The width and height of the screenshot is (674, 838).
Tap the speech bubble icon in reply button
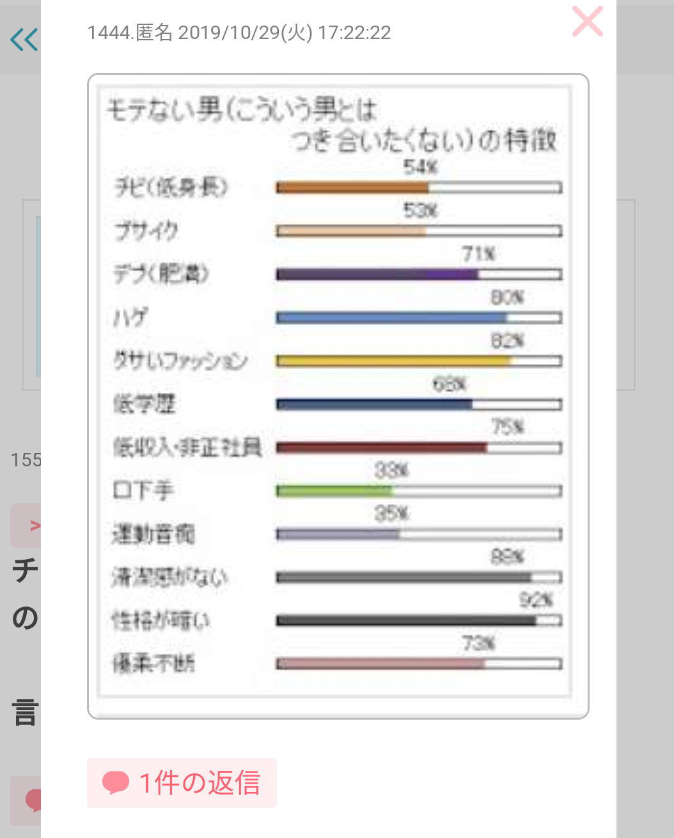point(116,782)
